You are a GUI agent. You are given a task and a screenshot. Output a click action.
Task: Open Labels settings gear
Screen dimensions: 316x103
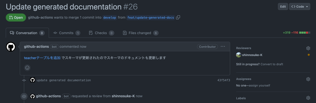tap(308, 98)
